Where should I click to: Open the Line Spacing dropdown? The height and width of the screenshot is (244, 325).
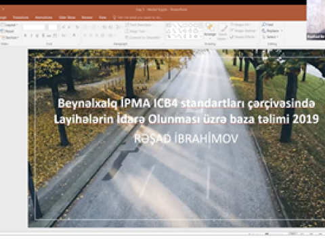point(118,27)
